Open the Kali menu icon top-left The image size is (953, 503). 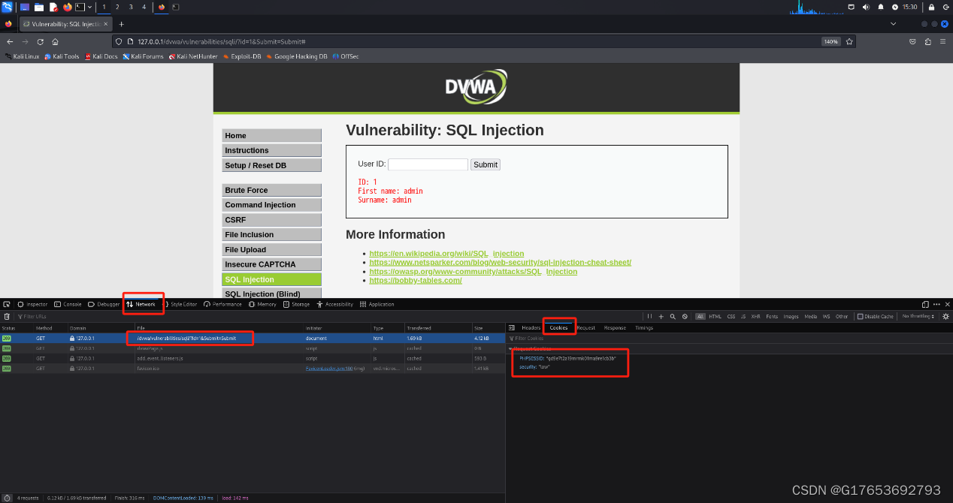pyautogui.click(x=7, y=8)
